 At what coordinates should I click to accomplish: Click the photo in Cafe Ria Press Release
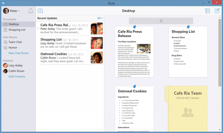point(144,49)
